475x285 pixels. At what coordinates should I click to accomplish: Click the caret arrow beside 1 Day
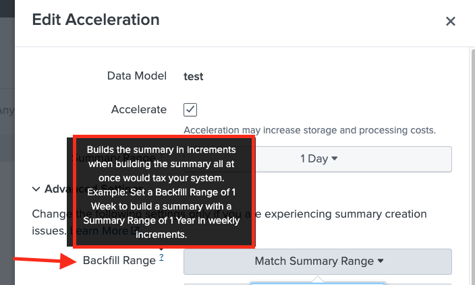pos(335,159)
